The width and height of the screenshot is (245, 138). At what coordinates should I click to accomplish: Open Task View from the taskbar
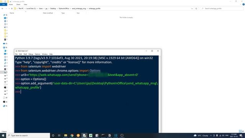point(59,135)
